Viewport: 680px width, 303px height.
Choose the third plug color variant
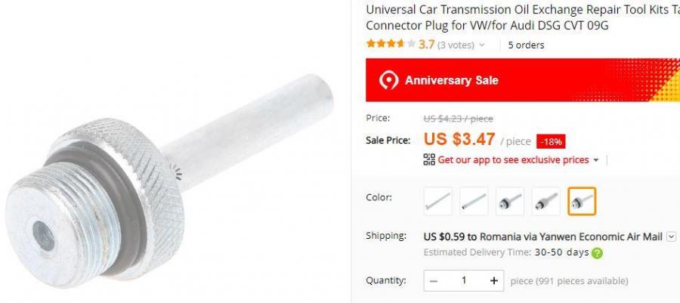(509, 201)
